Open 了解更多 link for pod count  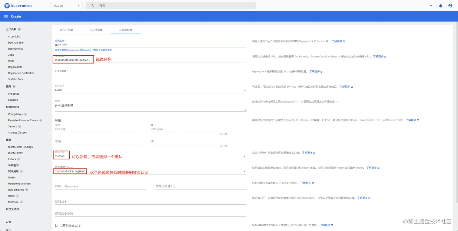(x=316, y=72)
